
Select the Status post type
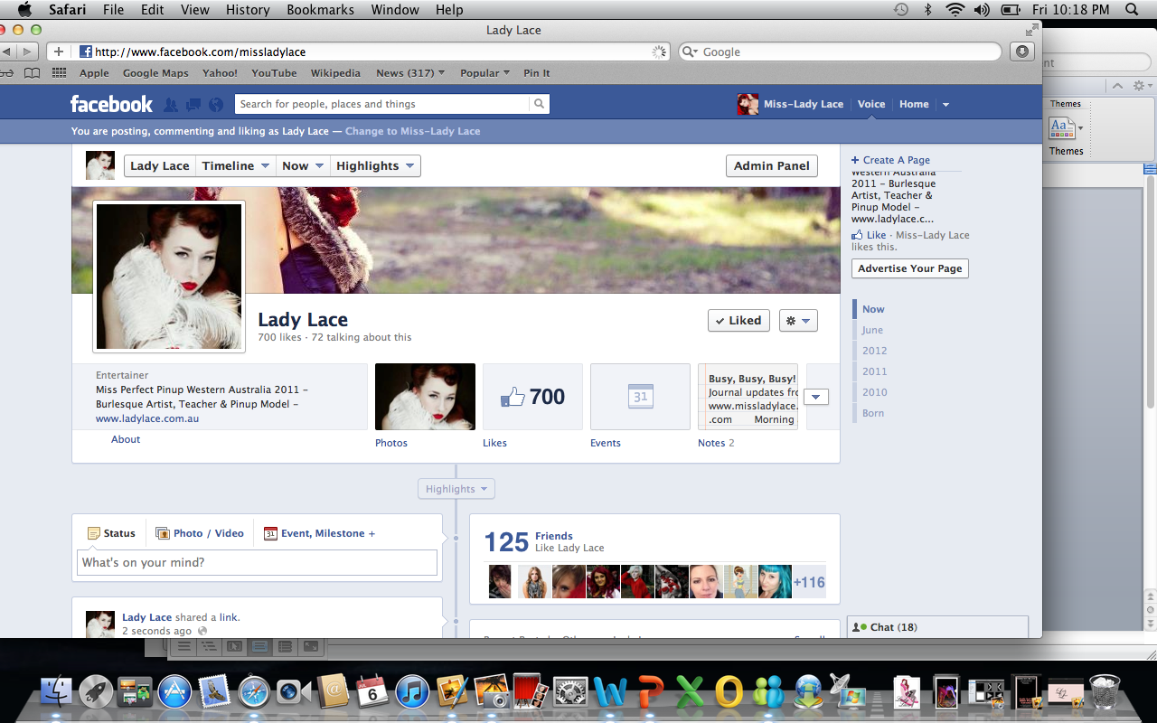tap(111, 533)
